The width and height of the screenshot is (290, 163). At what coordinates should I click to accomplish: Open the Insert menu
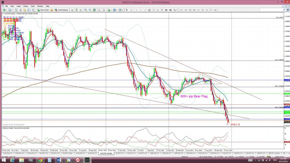tap(18, 6)
